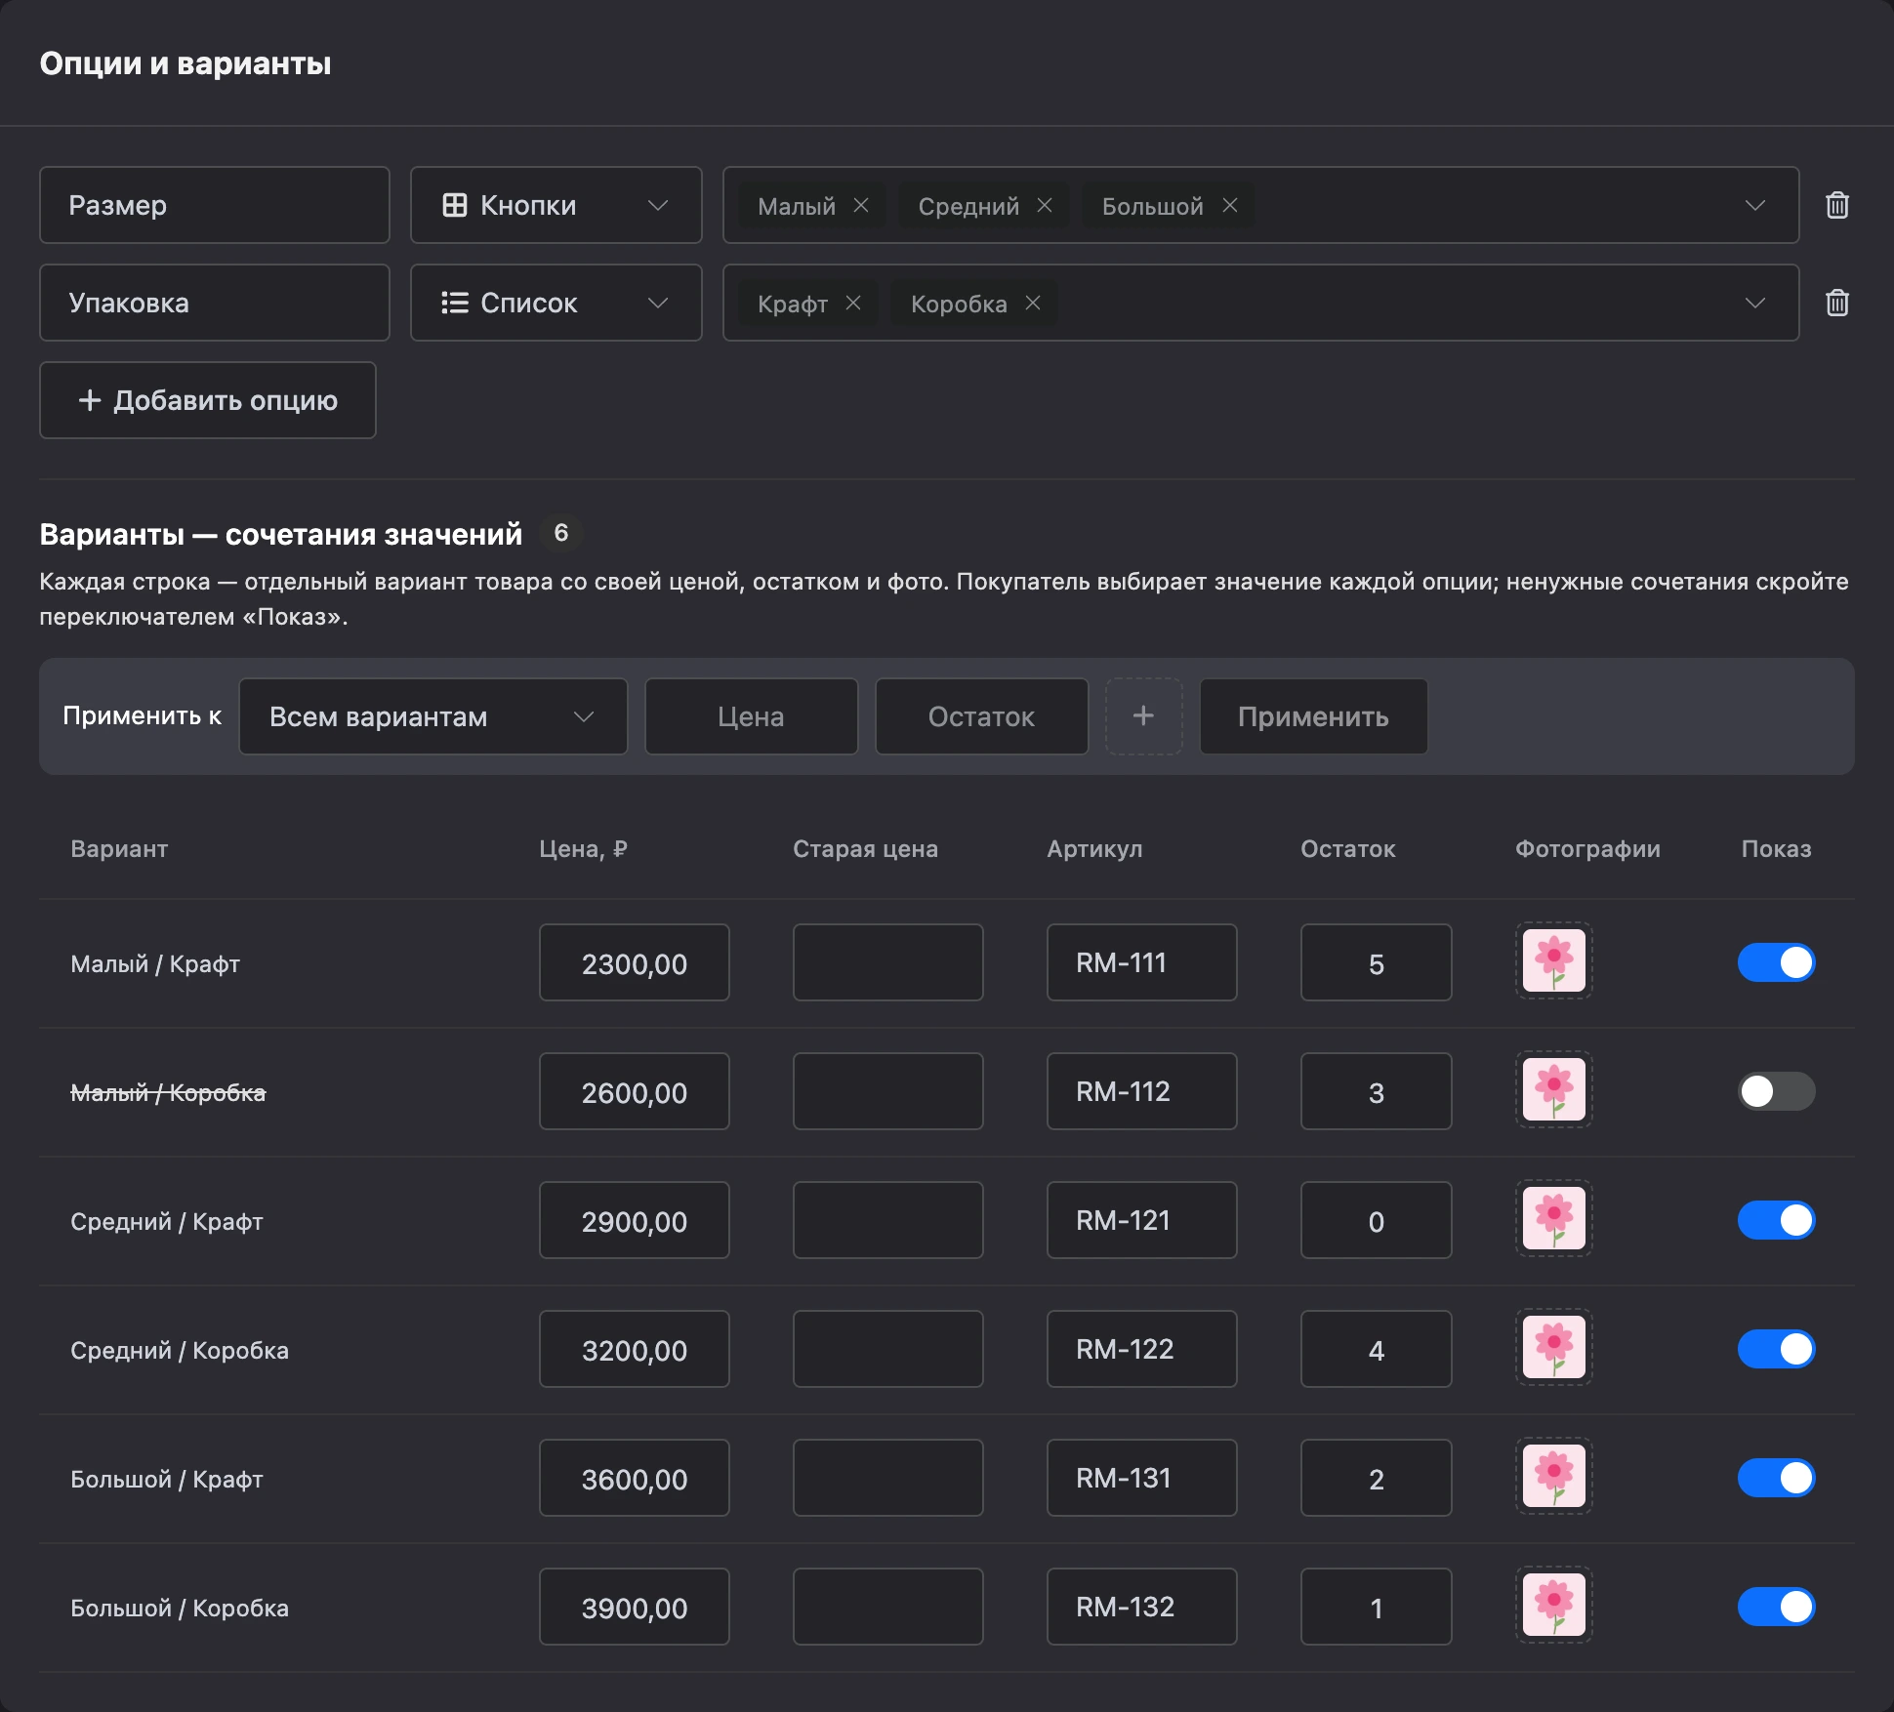Turn off Показ for Большой / Коробка
This screenshot has width=1894, height=1712.
click(1776, 1607)
